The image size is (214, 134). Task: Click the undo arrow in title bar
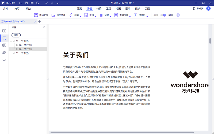47,3
